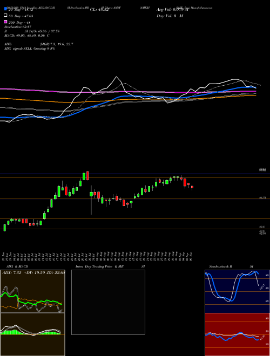Click the first green candle at far left
This screenshot has width=270, height=356.
point(4,228)
